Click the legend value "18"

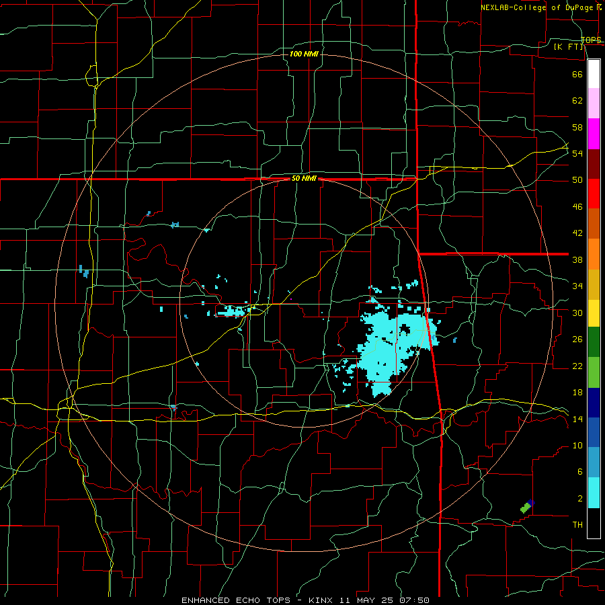[577, 393]
